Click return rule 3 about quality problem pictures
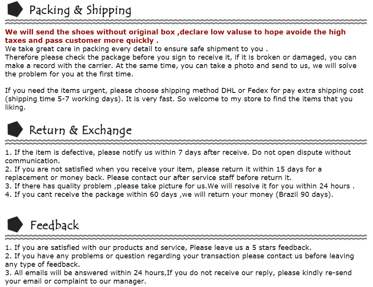This screenshot has width=373, height=287. (180, 186)
